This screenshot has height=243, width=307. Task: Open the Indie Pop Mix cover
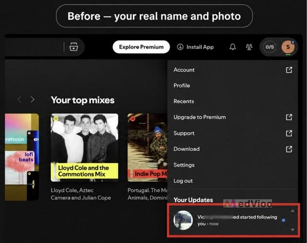[147, 148]
